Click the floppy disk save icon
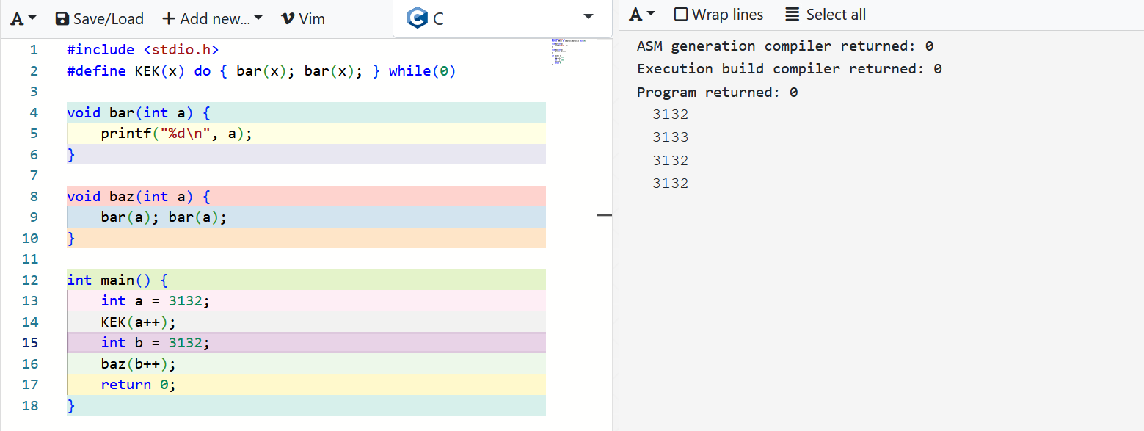The image size is (1144, 431). [62, 18]
